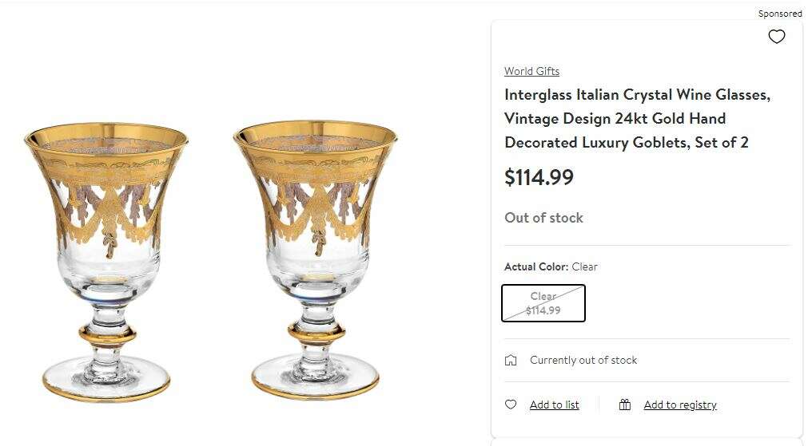Viewport: 808px width, 446px height.
Task: Select the Clear color variant option
Action: tap(543, 303)
